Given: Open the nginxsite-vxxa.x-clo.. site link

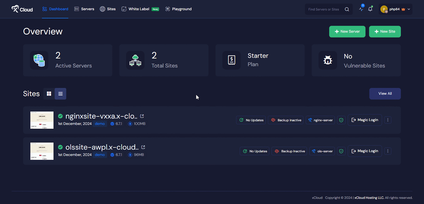Looking at the screenshot, I should click(101, 116).
